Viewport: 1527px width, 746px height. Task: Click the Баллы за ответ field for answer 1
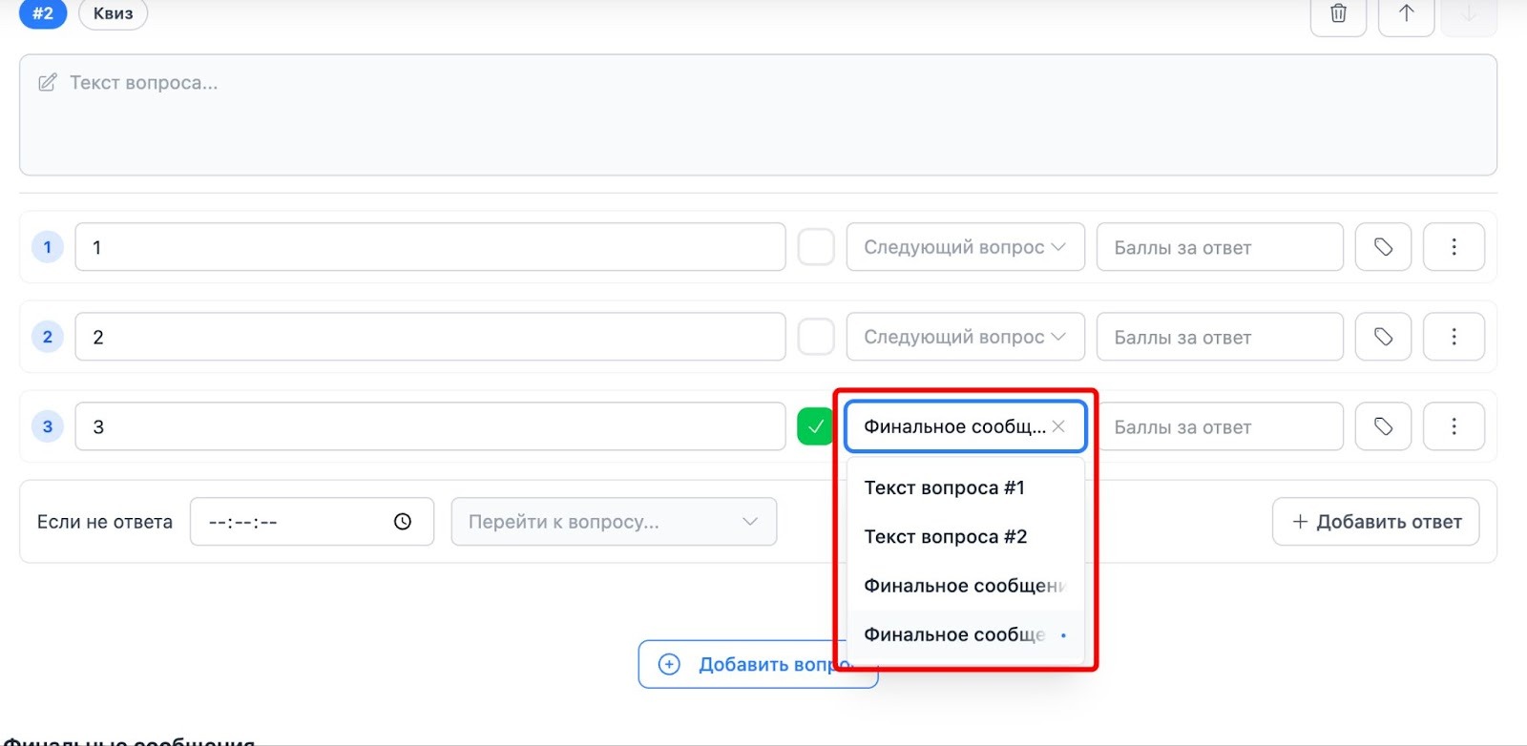point(1219,247)
